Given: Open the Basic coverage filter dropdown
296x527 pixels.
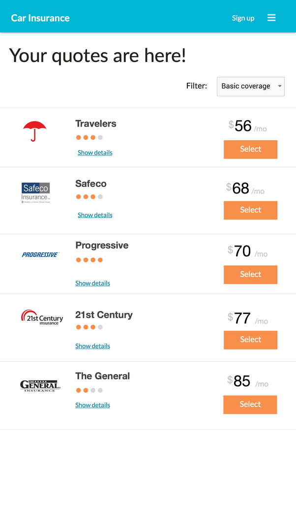Looking at the screenshot, I should [251, 86].
